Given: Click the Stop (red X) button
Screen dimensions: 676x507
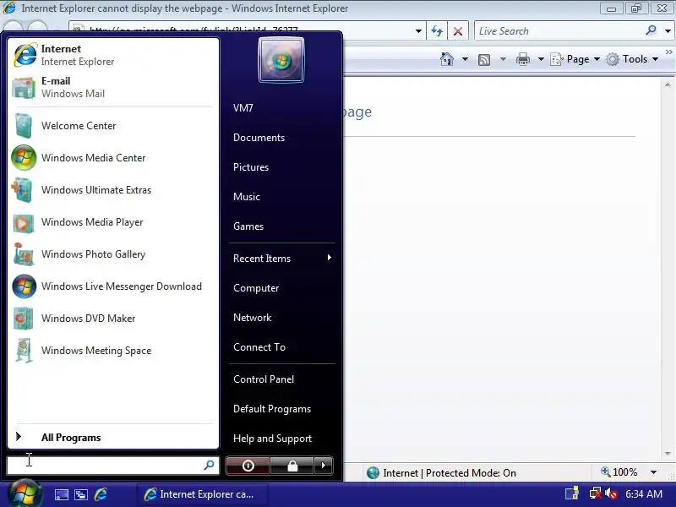Looking at the screenshot, I should click(458, 31).
